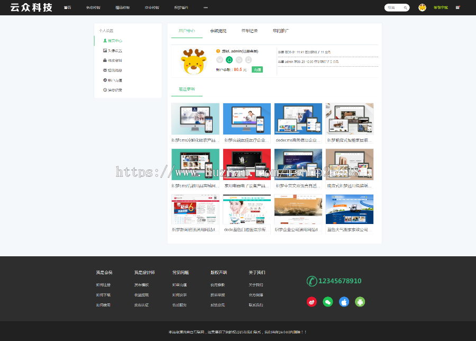This screenshot has height=341, width=476.
Task: Click the 发布模板 footer link
Action: coord(141,285)
